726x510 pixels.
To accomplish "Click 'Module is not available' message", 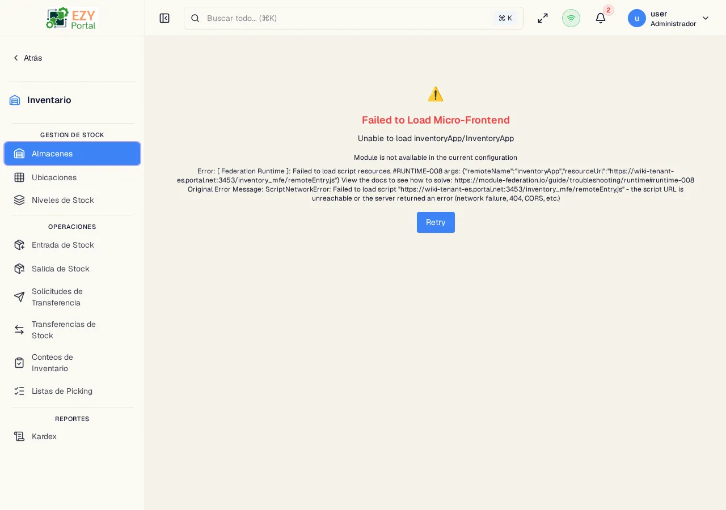I will click(436, 158).
